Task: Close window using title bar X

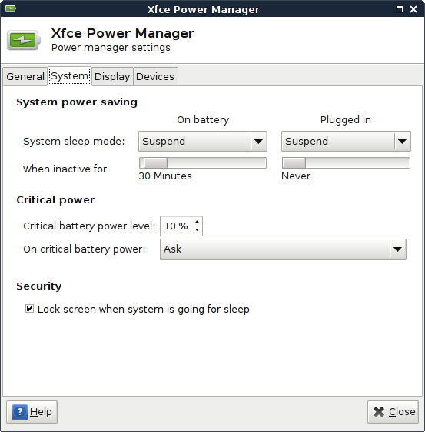Action: tap(413, 9)
